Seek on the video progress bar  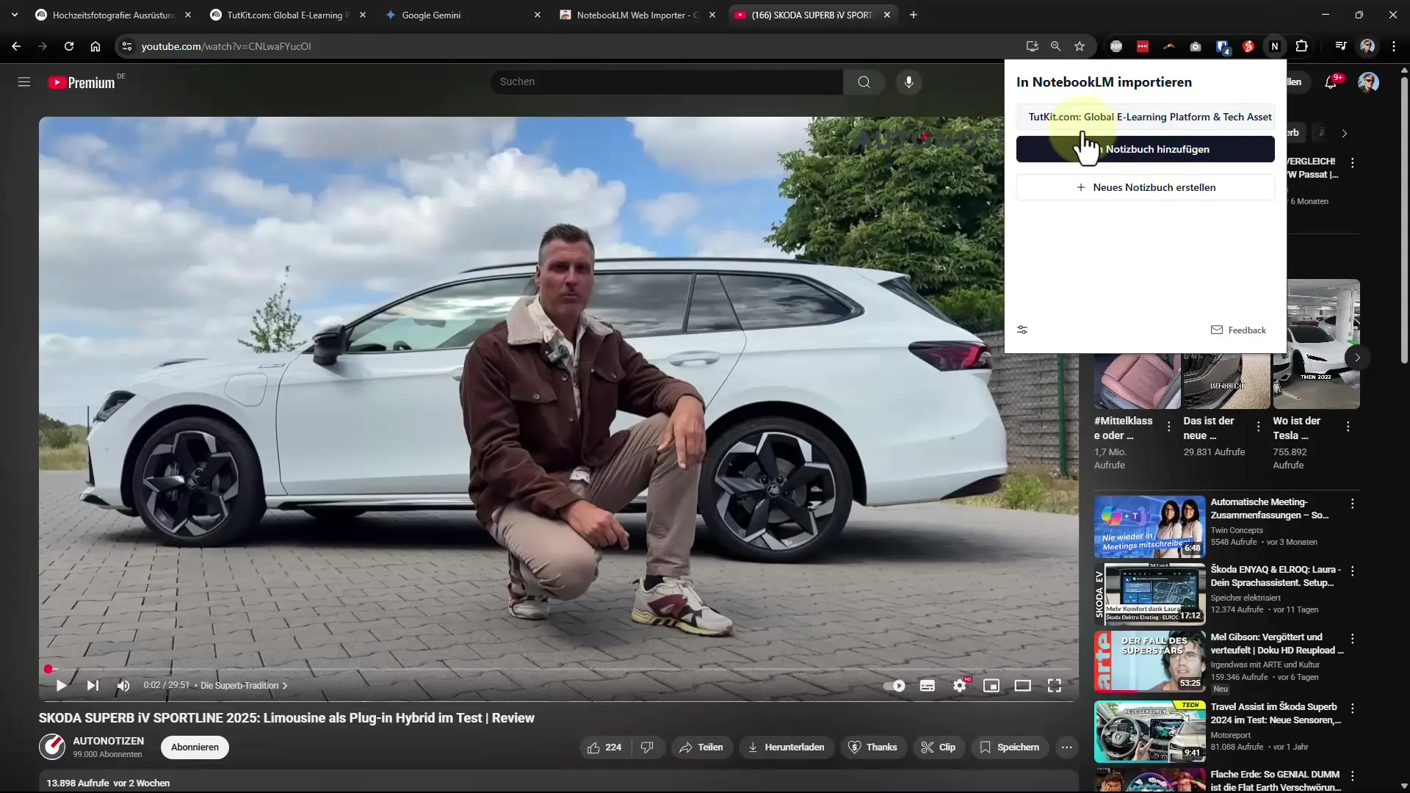pos(558,669)
